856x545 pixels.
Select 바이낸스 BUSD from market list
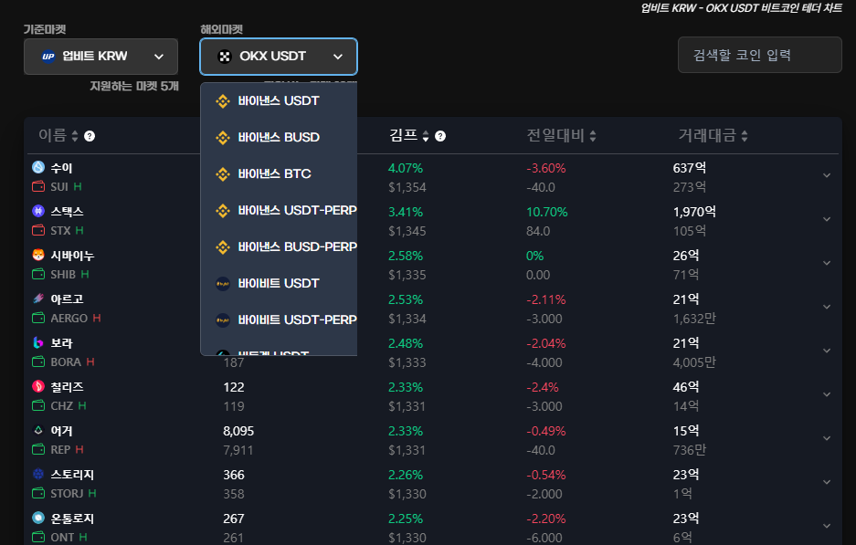279,138
